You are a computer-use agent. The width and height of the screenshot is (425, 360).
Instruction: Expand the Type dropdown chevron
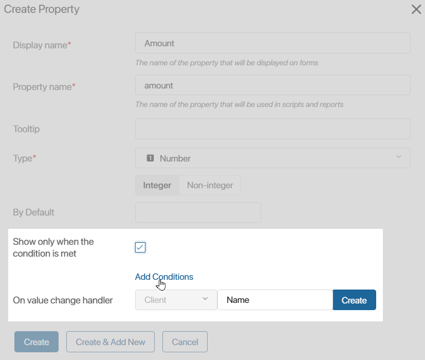point(398,157)
